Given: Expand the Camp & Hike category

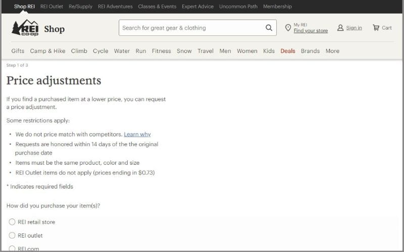Looking at the screenshot, I should click(x=47, y=51).
